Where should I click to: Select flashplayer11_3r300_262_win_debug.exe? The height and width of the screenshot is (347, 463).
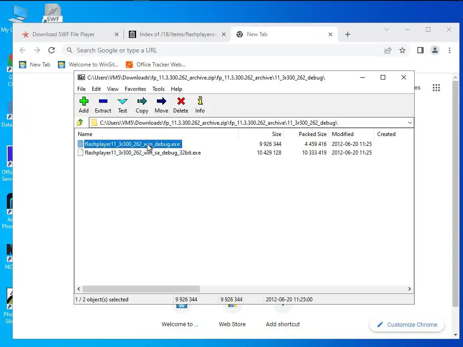[132, 144]
